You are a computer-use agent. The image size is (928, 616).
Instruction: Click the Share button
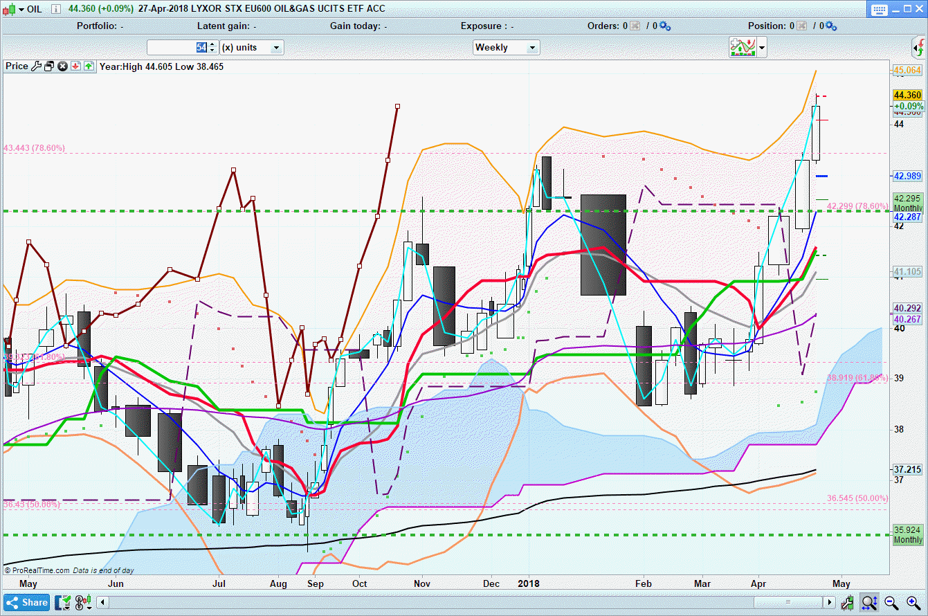coord(27,602)
